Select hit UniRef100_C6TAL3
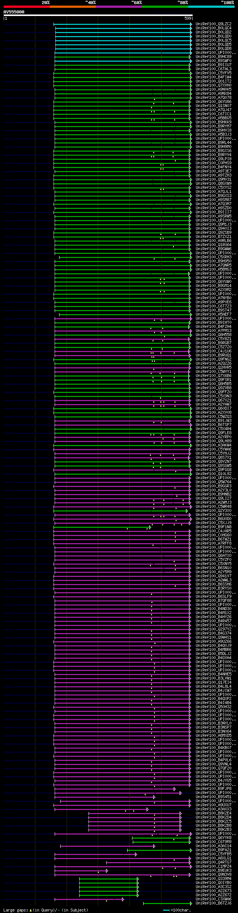 coord(213,69)
